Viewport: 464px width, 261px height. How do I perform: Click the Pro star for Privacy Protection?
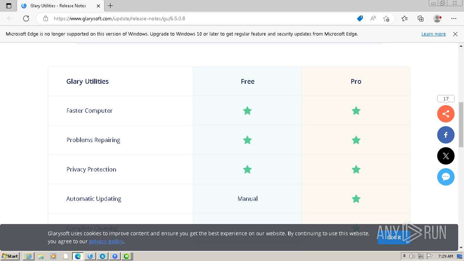coord(356,169)
